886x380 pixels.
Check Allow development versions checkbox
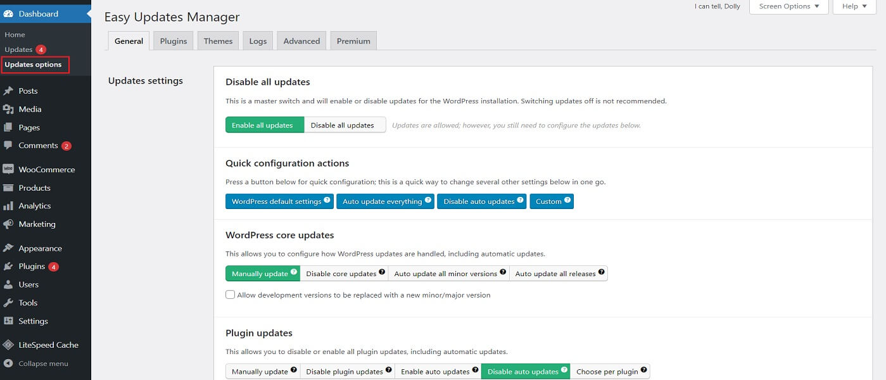pos(231,294)
